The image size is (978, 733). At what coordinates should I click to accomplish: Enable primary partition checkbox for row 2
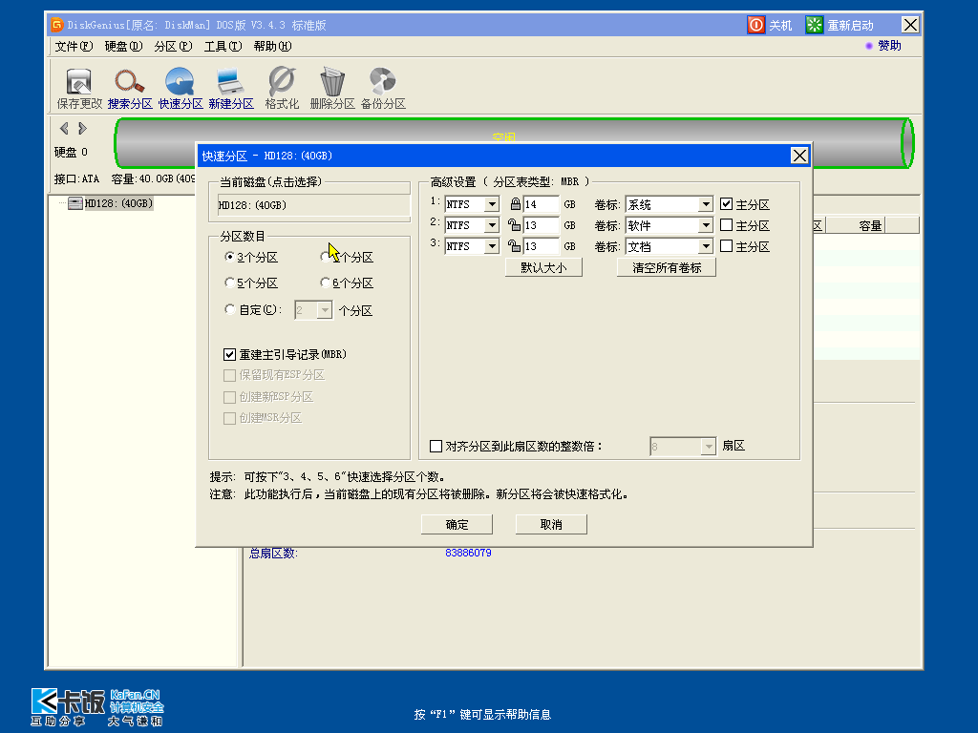[x=726, y=225]
